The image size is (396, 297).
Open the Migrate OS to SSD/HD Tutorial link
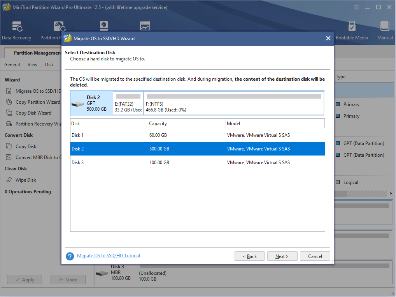[109, 256]
